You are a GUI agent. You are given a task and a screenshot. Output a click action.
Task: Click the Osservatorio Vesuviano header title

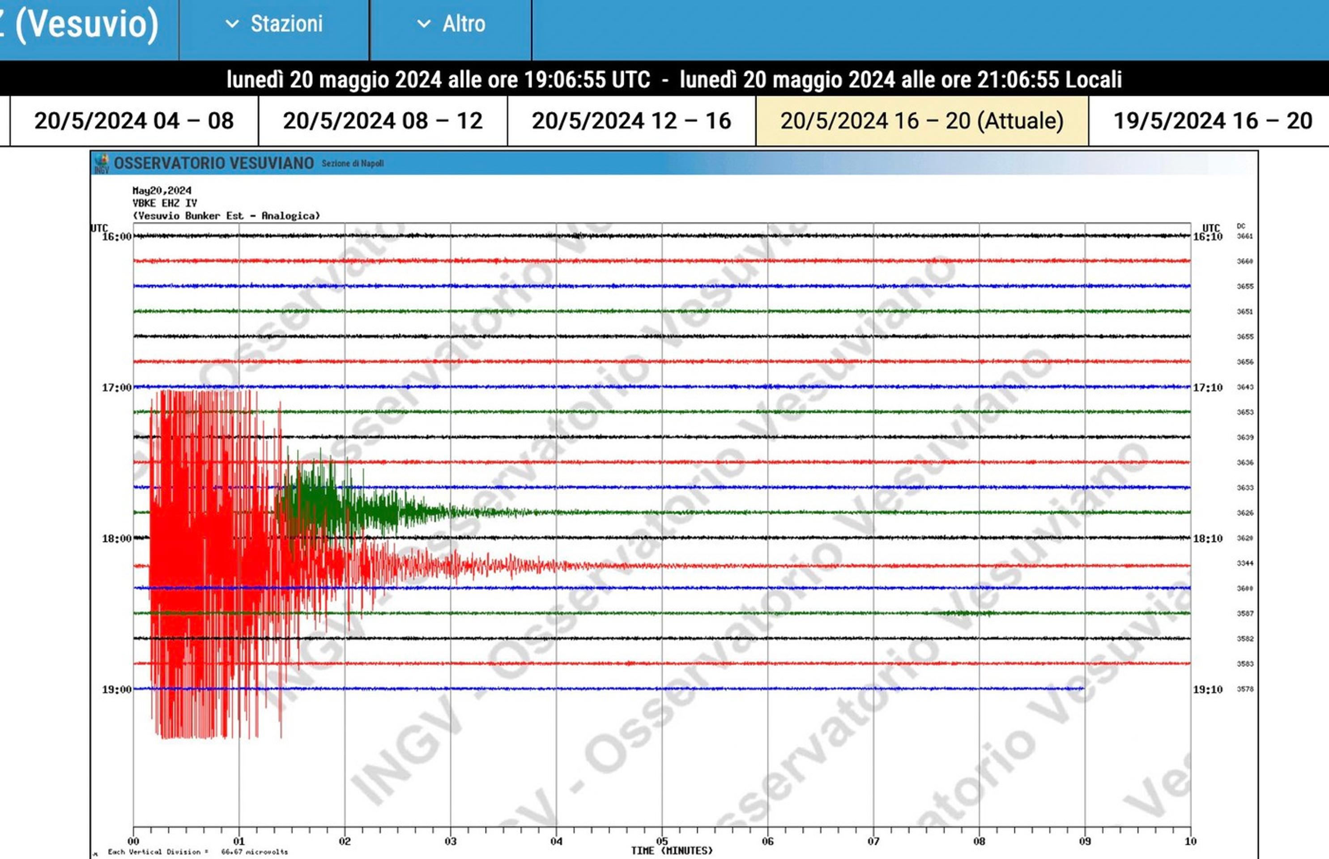tap(214, 163)
